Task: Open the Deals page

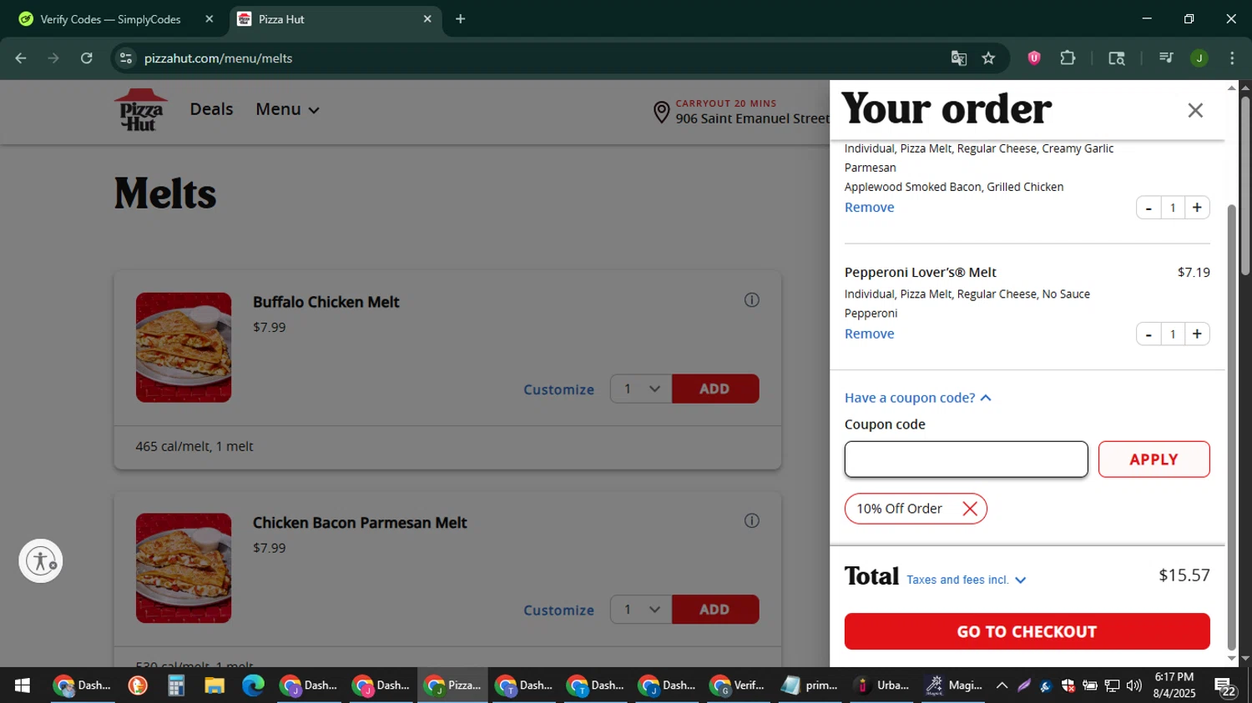Action: (211, 109)
